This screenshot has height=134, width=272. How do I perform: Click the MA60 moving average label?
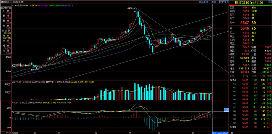tap(67, 5)
